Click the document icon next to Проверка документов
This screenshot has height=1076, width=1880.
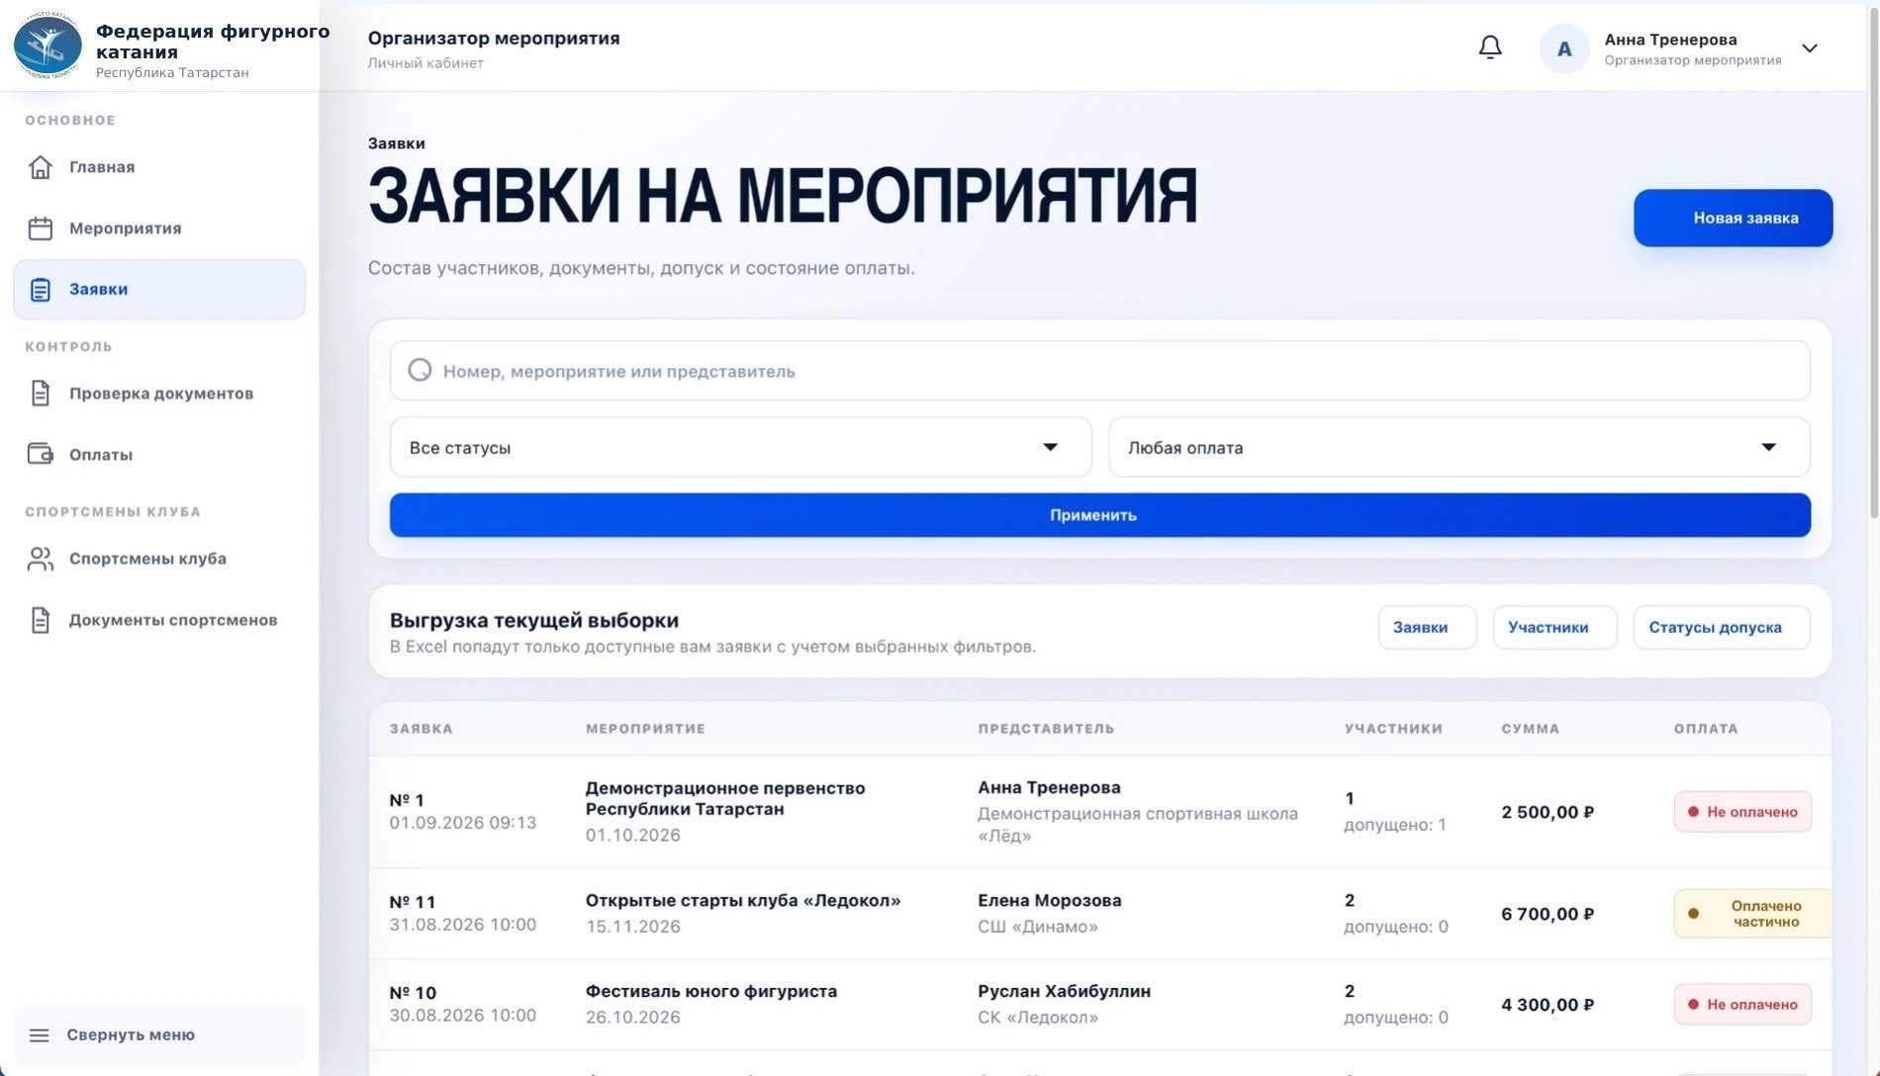[41, 394]
